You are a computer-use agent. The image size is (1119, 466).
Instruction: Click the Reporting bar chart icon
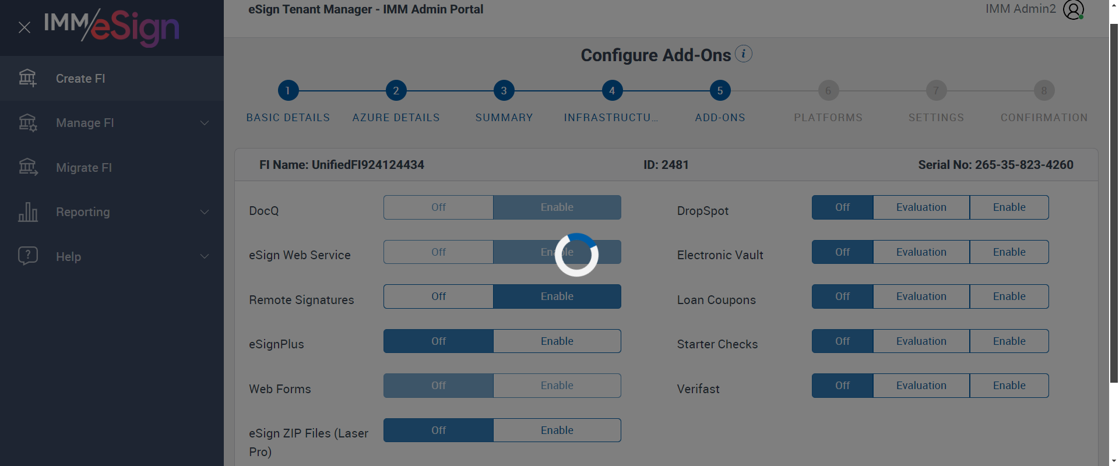point(27,212)
